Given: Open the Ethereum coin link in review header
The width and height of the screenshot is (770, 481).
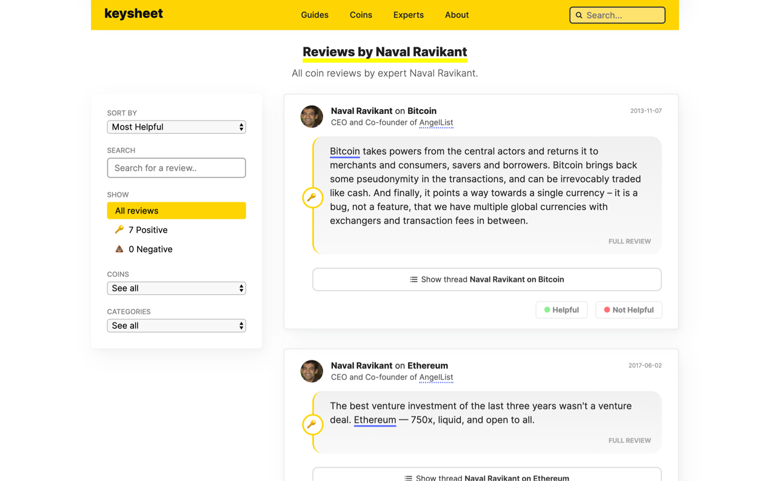Looking at the screenshot, I should click(x=427, y=365).
